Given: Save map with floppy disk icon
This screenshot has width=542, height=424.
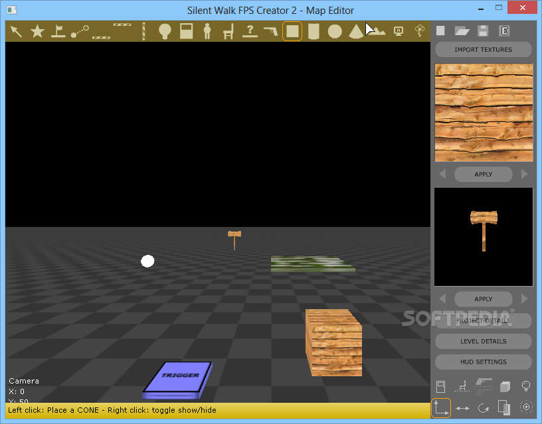Looking at the screenshot, I should [483, 31].
